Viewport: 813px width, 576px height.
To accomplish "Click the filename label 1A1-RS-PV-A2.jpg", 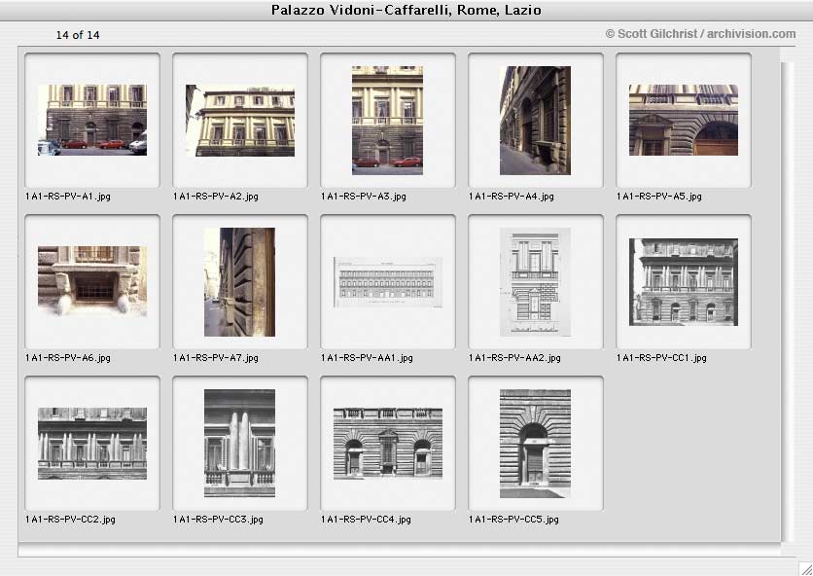I will point(216,197).
